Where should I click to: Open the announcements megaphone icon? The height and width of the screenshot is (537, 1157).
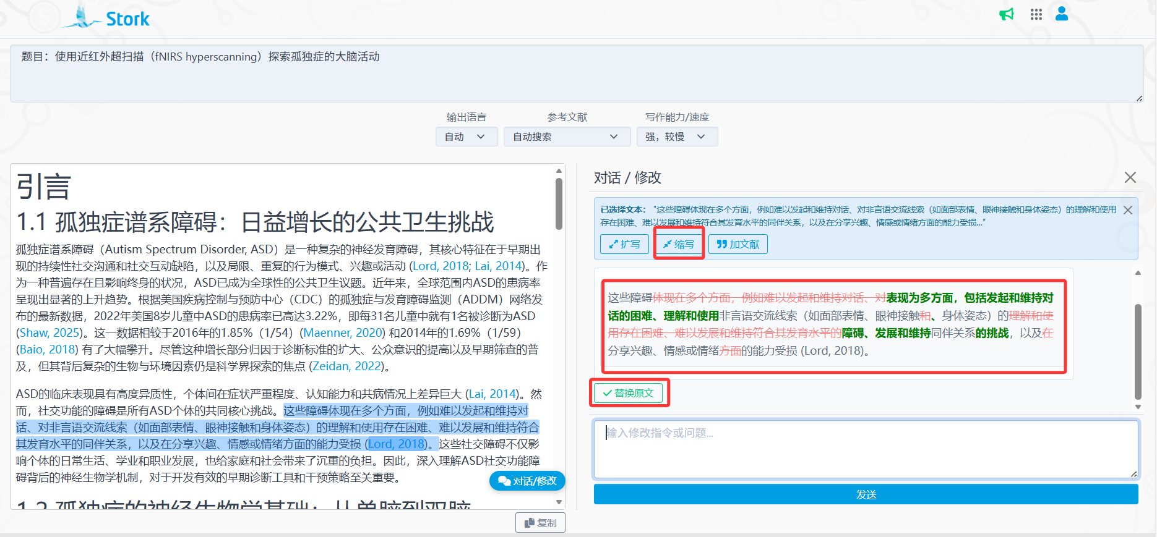1007,14
